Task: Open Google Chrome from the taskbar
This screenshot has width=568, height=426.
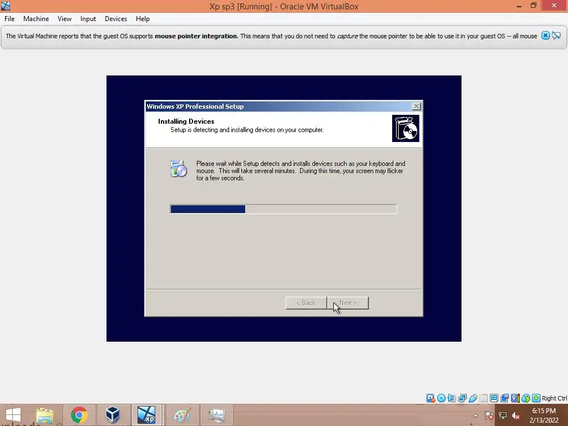Action: pyautogui.click(x=79, y=415)
